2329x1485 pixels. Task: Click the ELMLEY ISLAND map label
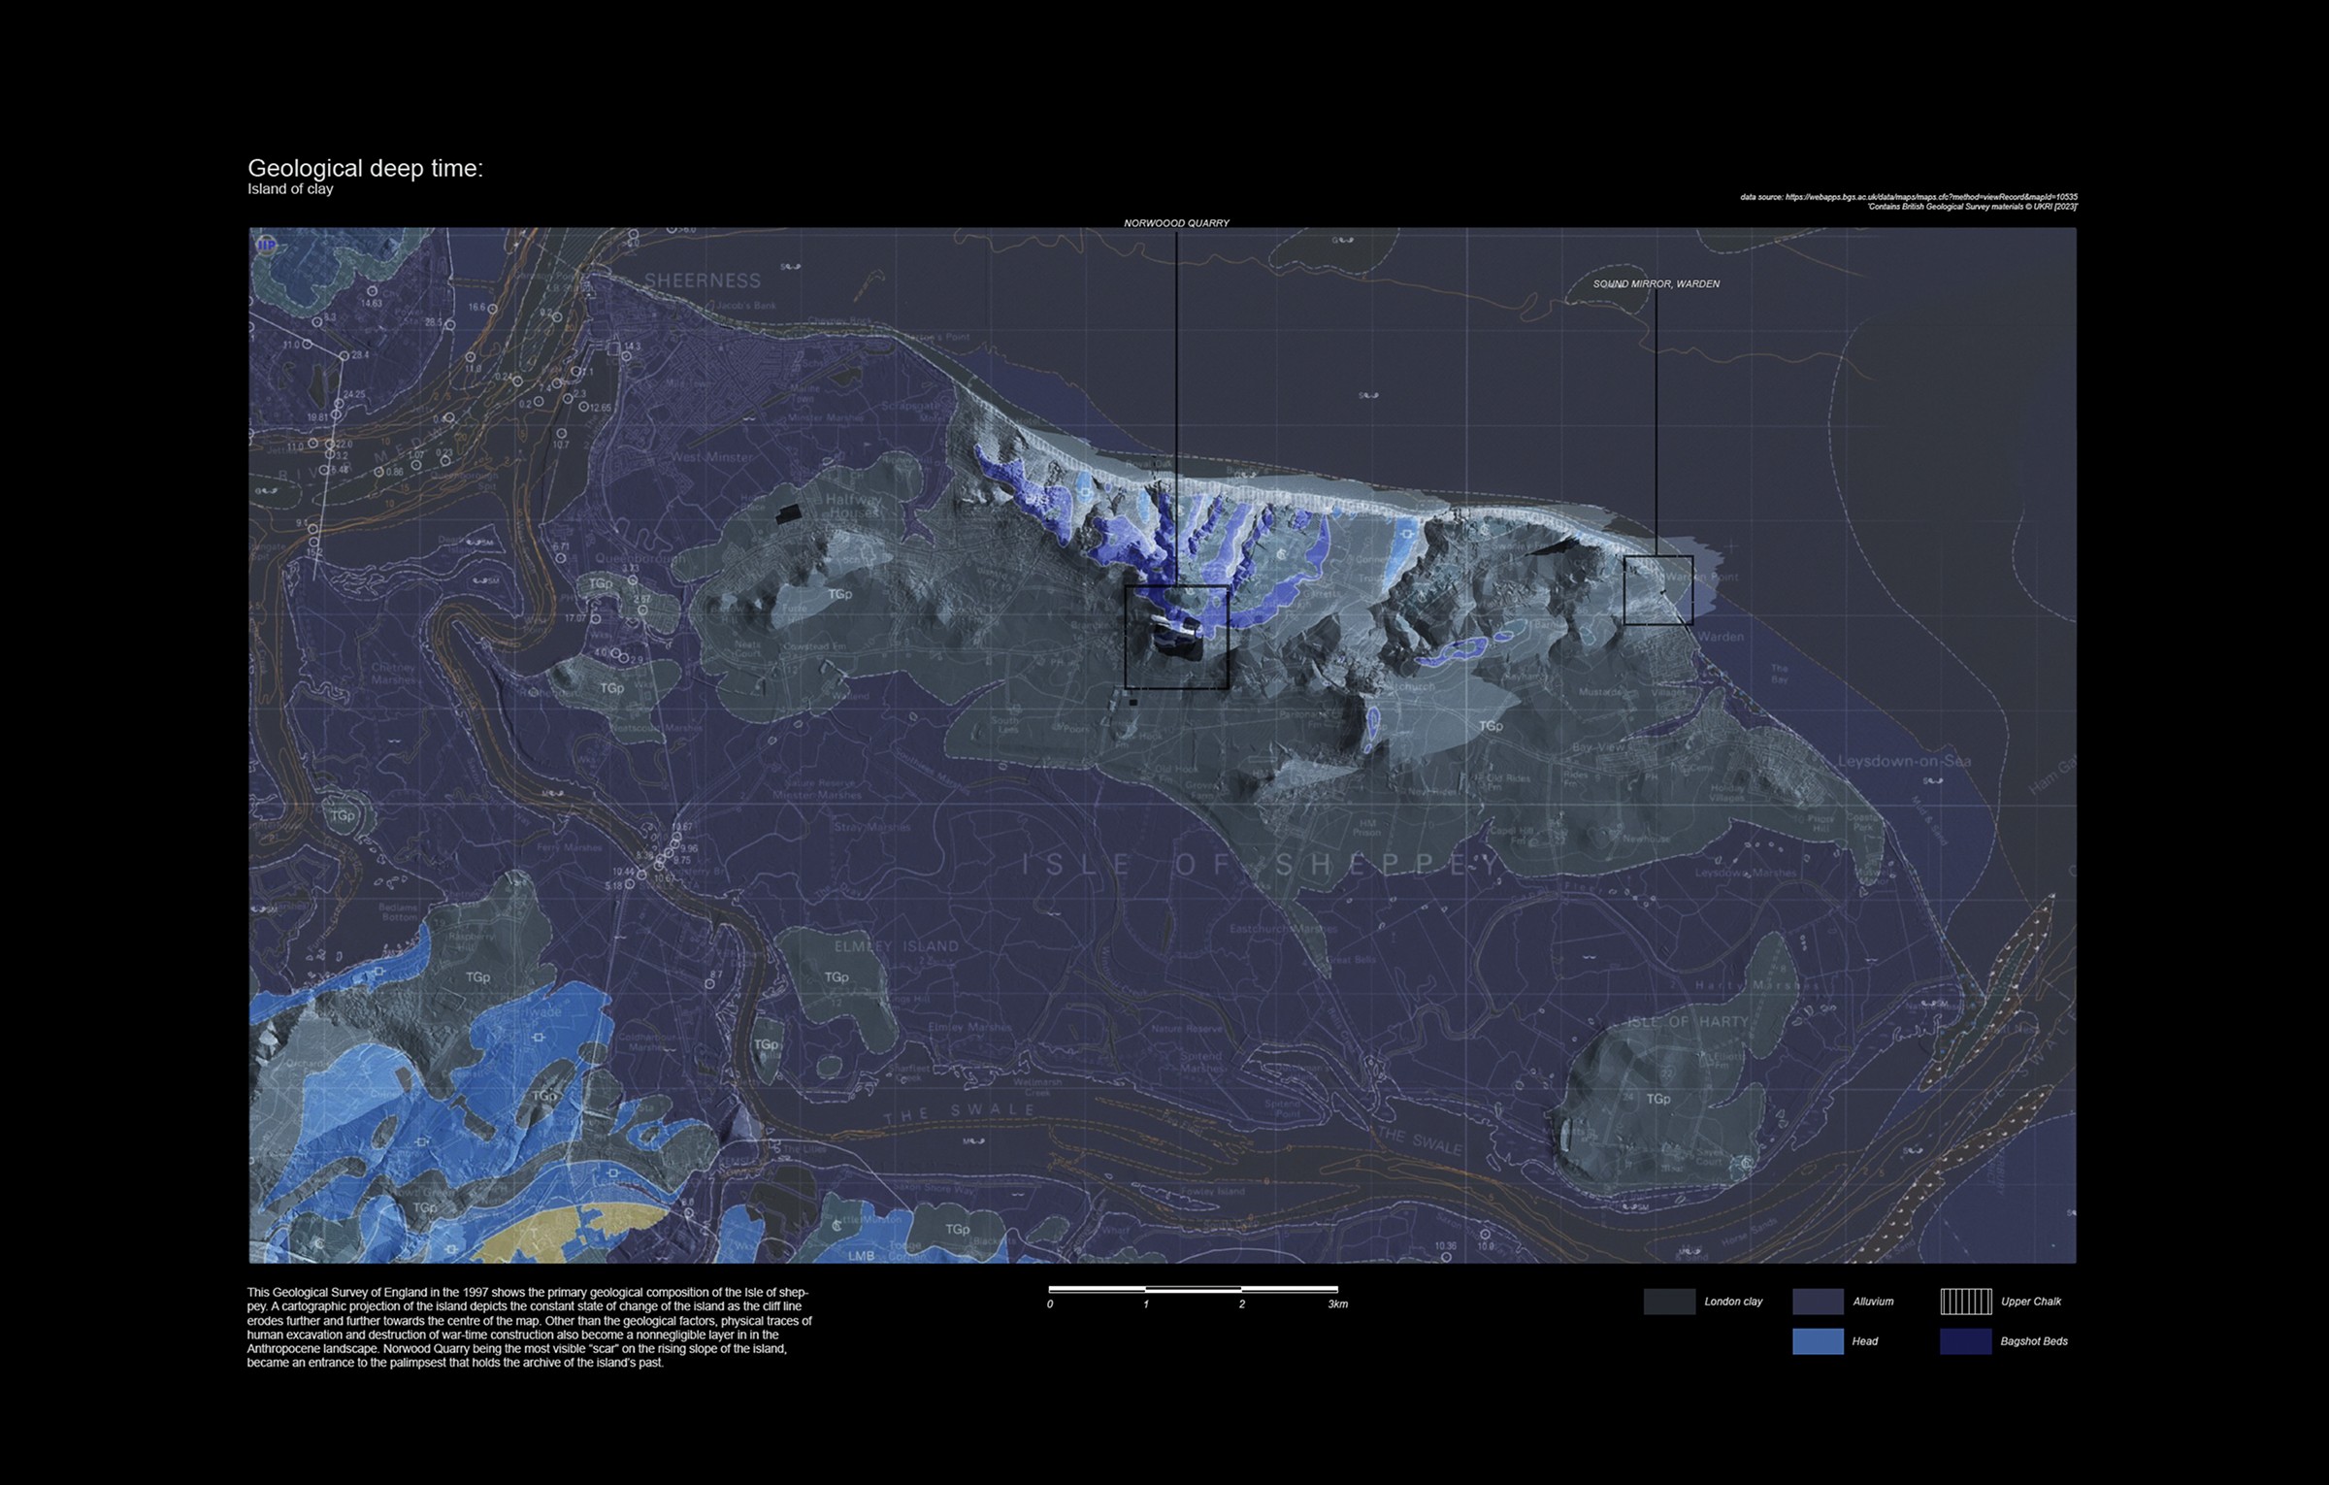pos(896,946)
